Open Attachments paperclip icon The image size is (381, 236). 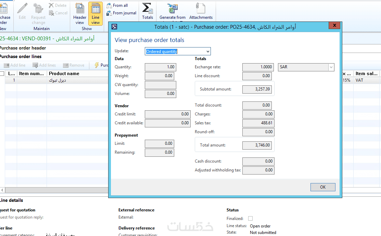(x=201, y=8)
